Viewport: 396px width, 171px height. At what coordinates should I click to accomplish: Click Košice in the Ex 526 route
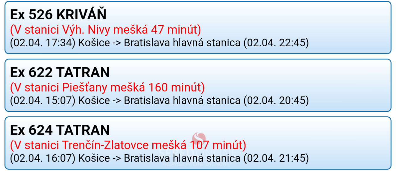click(94, 43)
